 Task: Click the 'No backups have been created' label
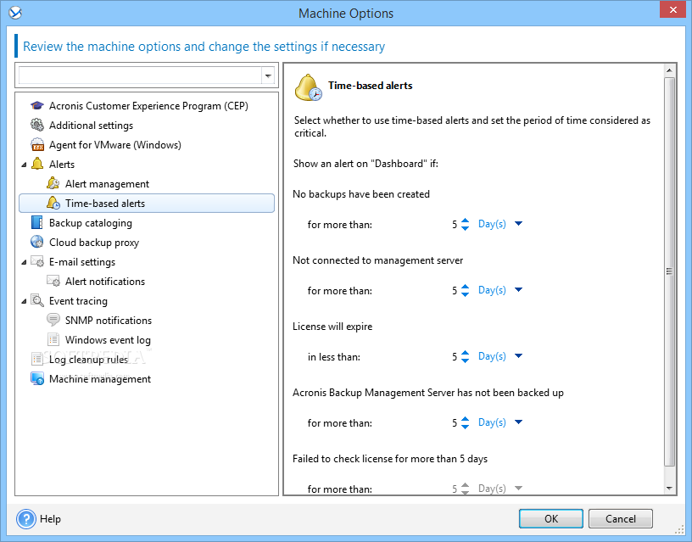tap(361, 194)
